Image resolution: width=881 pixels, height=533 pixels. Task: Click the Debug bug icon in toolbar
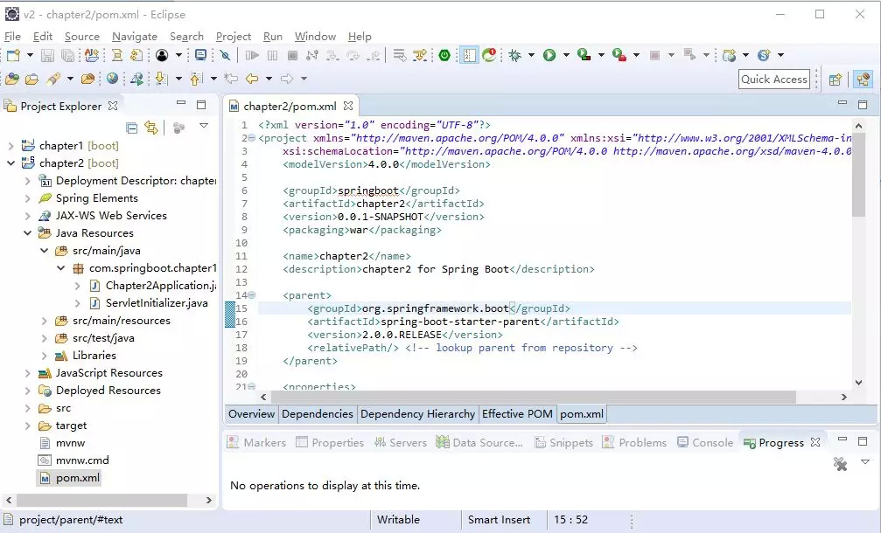514,55
